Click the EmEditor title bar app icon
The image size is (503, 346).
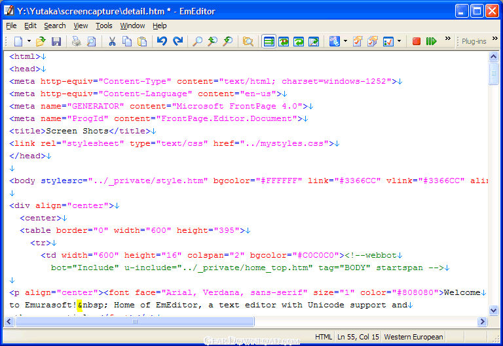tap(9, 10)
